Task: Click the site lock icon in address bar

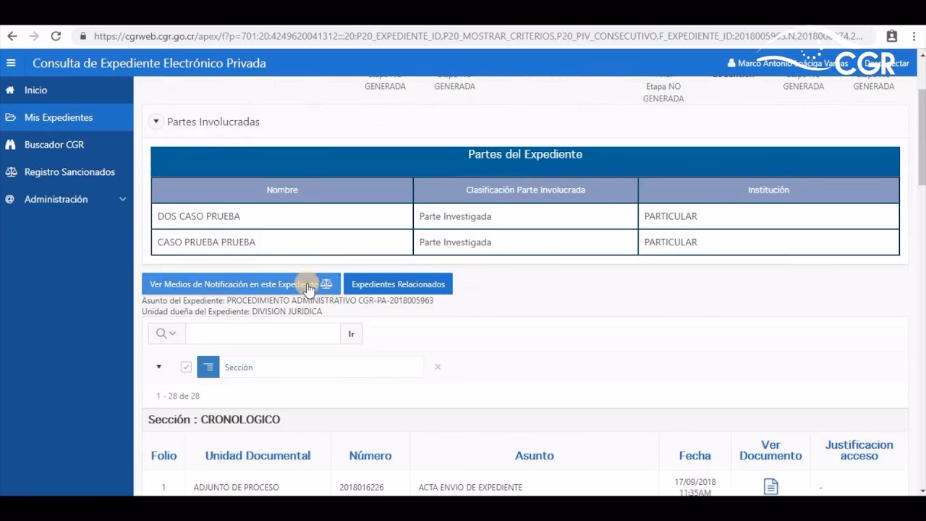Action: [x=83, y=36]
